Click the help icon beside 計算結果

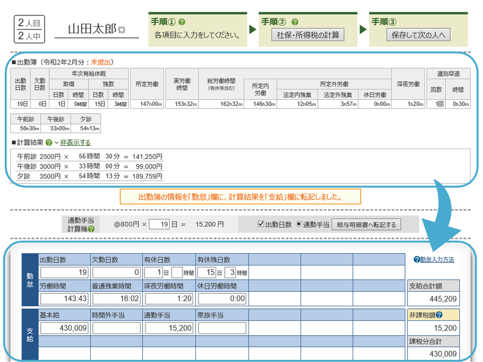point(49,143)
